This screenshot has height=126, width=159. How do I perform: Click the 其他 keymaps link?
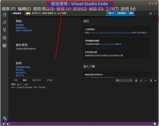point(119,44)
